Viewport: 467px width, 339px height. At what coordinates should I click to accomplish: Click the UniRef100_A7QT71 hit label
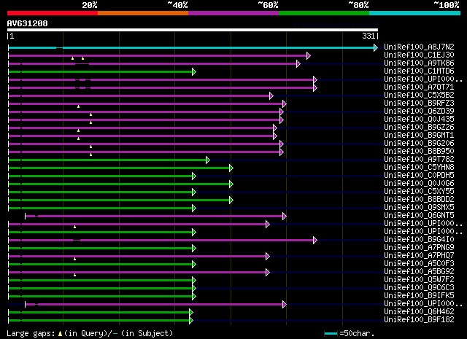pos(419,87)
